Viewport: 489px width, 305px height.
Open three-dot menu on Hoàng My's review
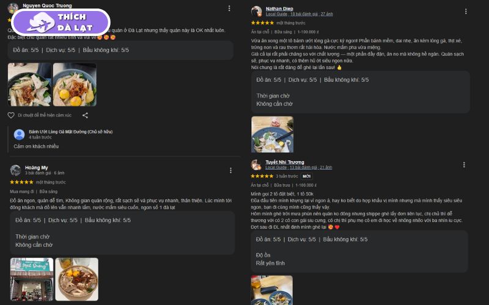[230, 170]
